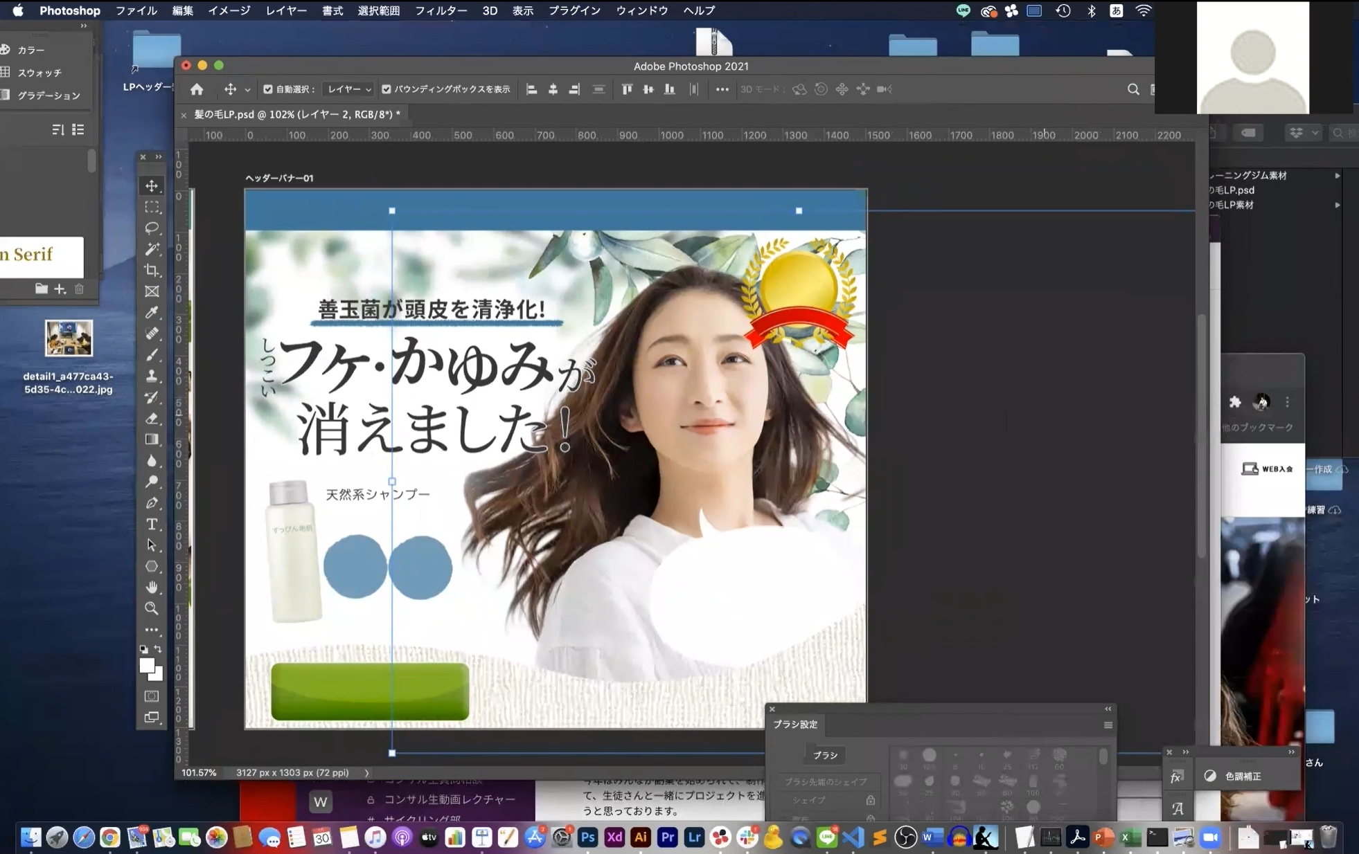
Task: Select the Blur tool
Action: point(152,460)
